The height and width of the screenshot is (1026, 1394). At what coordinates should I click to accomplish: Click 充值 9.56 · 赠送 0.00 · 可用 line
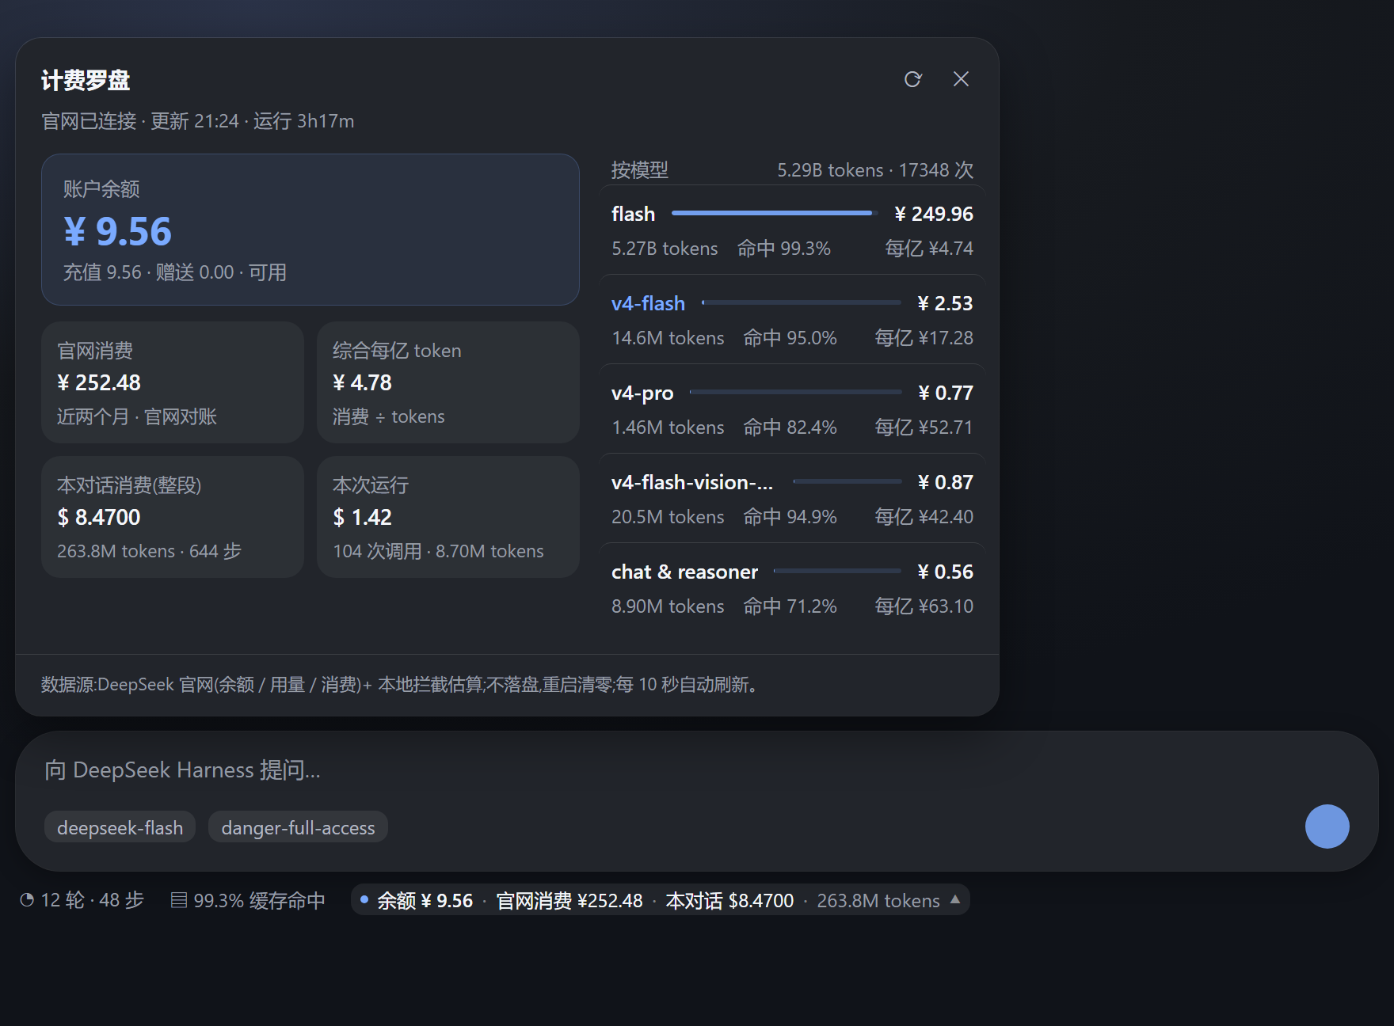[x=175, y=272]
